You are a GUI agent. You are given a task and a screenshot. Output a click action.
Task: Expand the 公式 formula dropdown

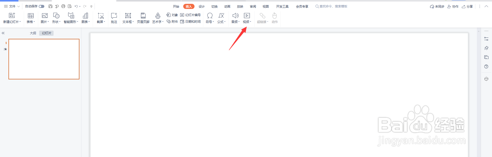225,22
